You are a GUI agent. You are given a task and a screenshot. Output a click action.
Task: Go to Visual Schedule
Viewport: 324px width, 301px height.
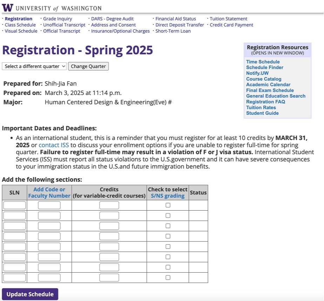(21, 31)
